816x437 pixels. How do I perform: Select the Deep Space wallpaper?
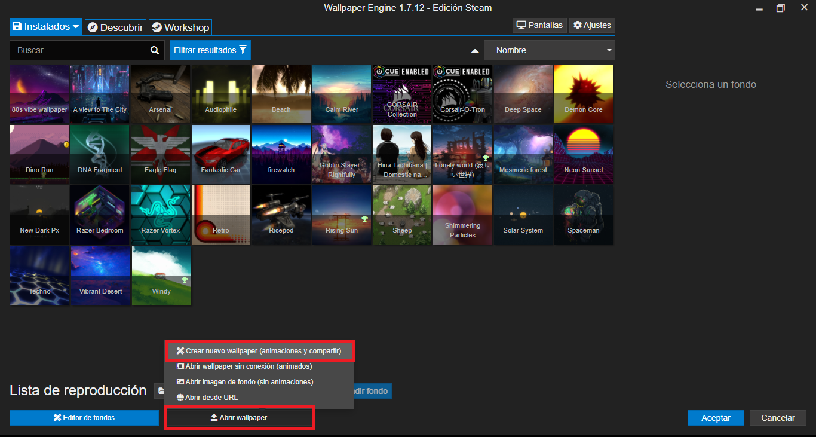[x=523, y=94]
